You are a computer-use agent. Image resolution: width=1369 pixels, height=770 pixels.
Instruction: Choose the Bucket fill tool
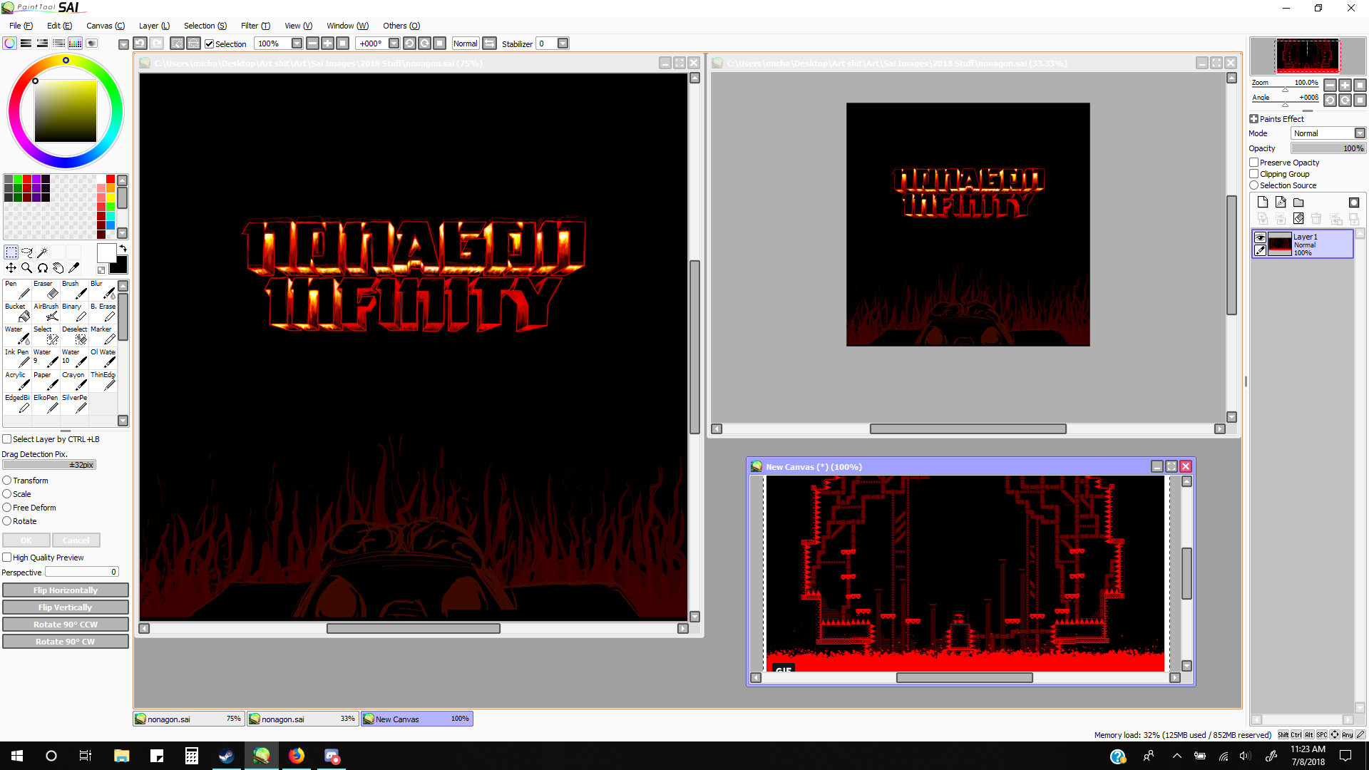[17, 312]
